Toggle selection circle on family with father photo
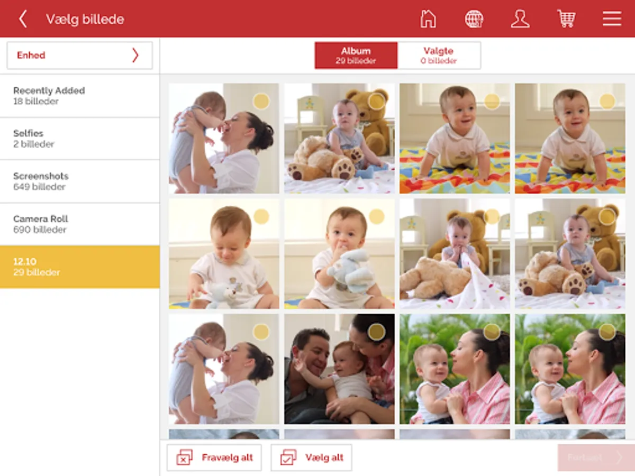 click(x=376, y=332)
